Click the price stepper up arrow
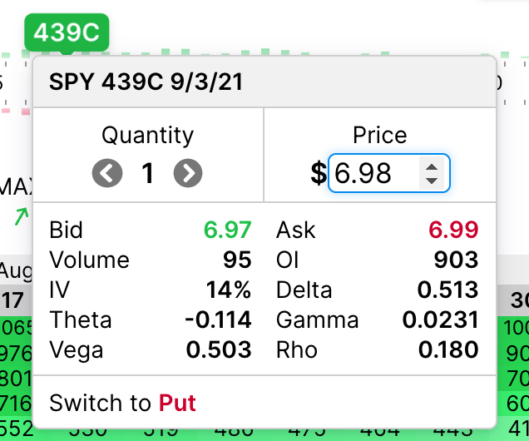The image size is (529, 441). coord(432,166)
